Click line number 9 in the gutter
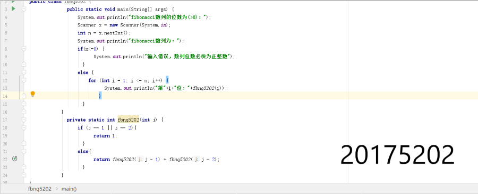Image resolution: width=478 pixels, height=194 pixels. click(6, 57)
